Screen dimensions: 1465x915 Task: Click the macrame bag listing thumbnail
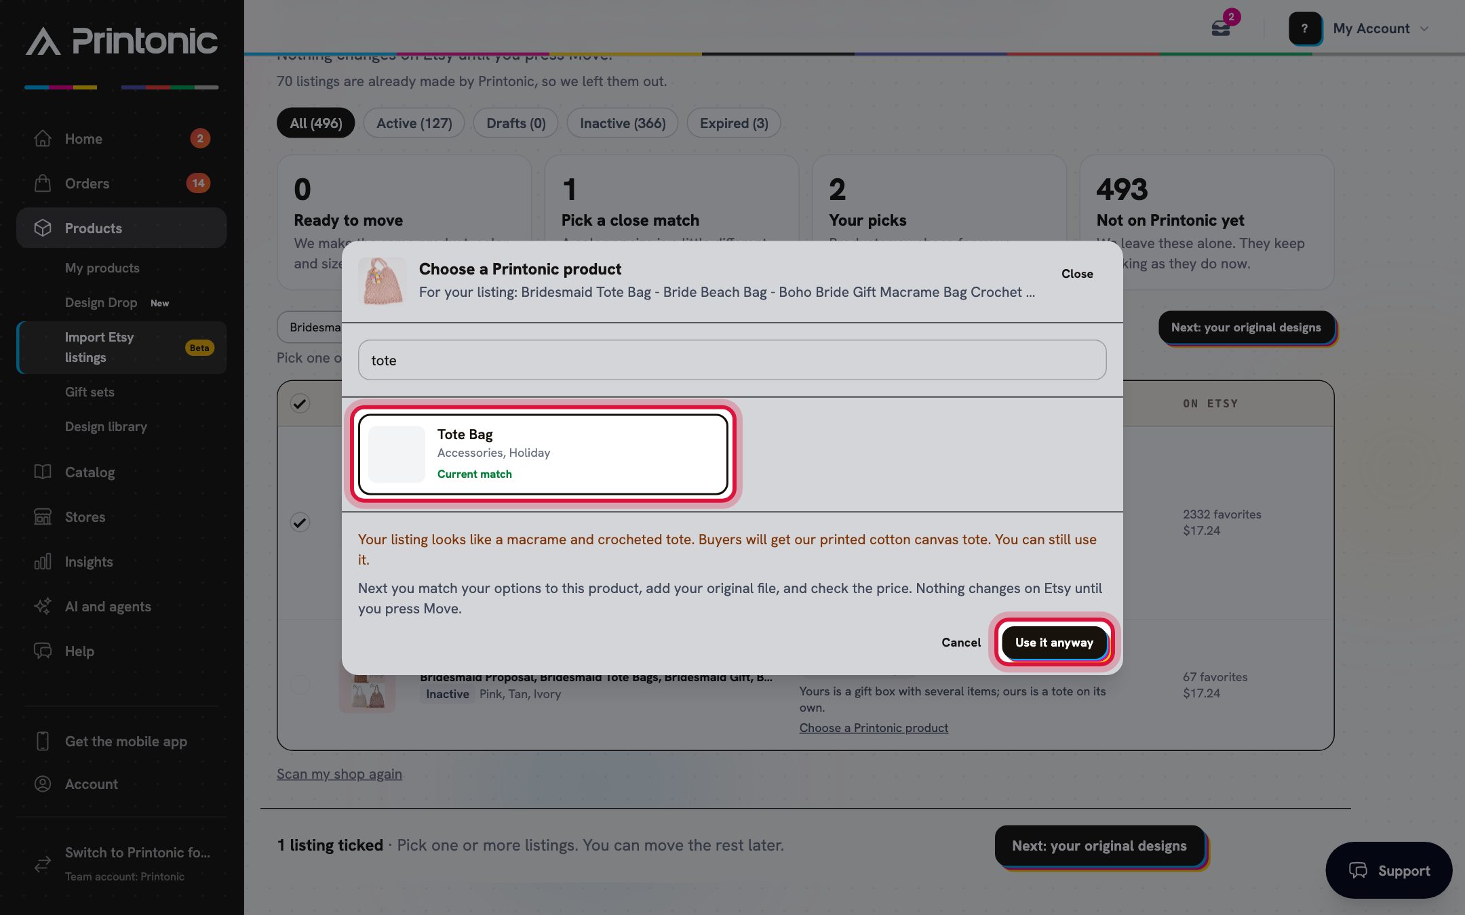[382, 281]
